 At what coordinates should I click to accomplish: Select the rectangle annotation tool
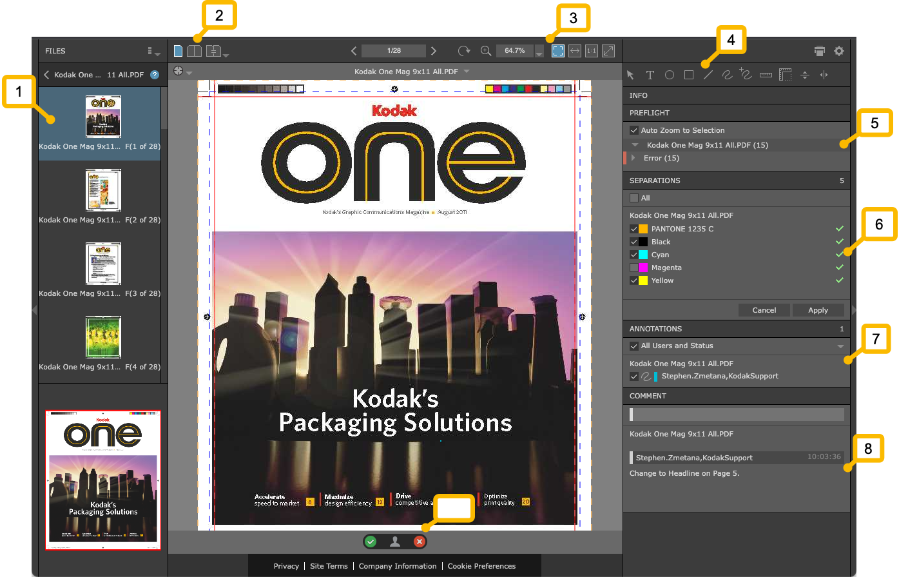point(689,75)
